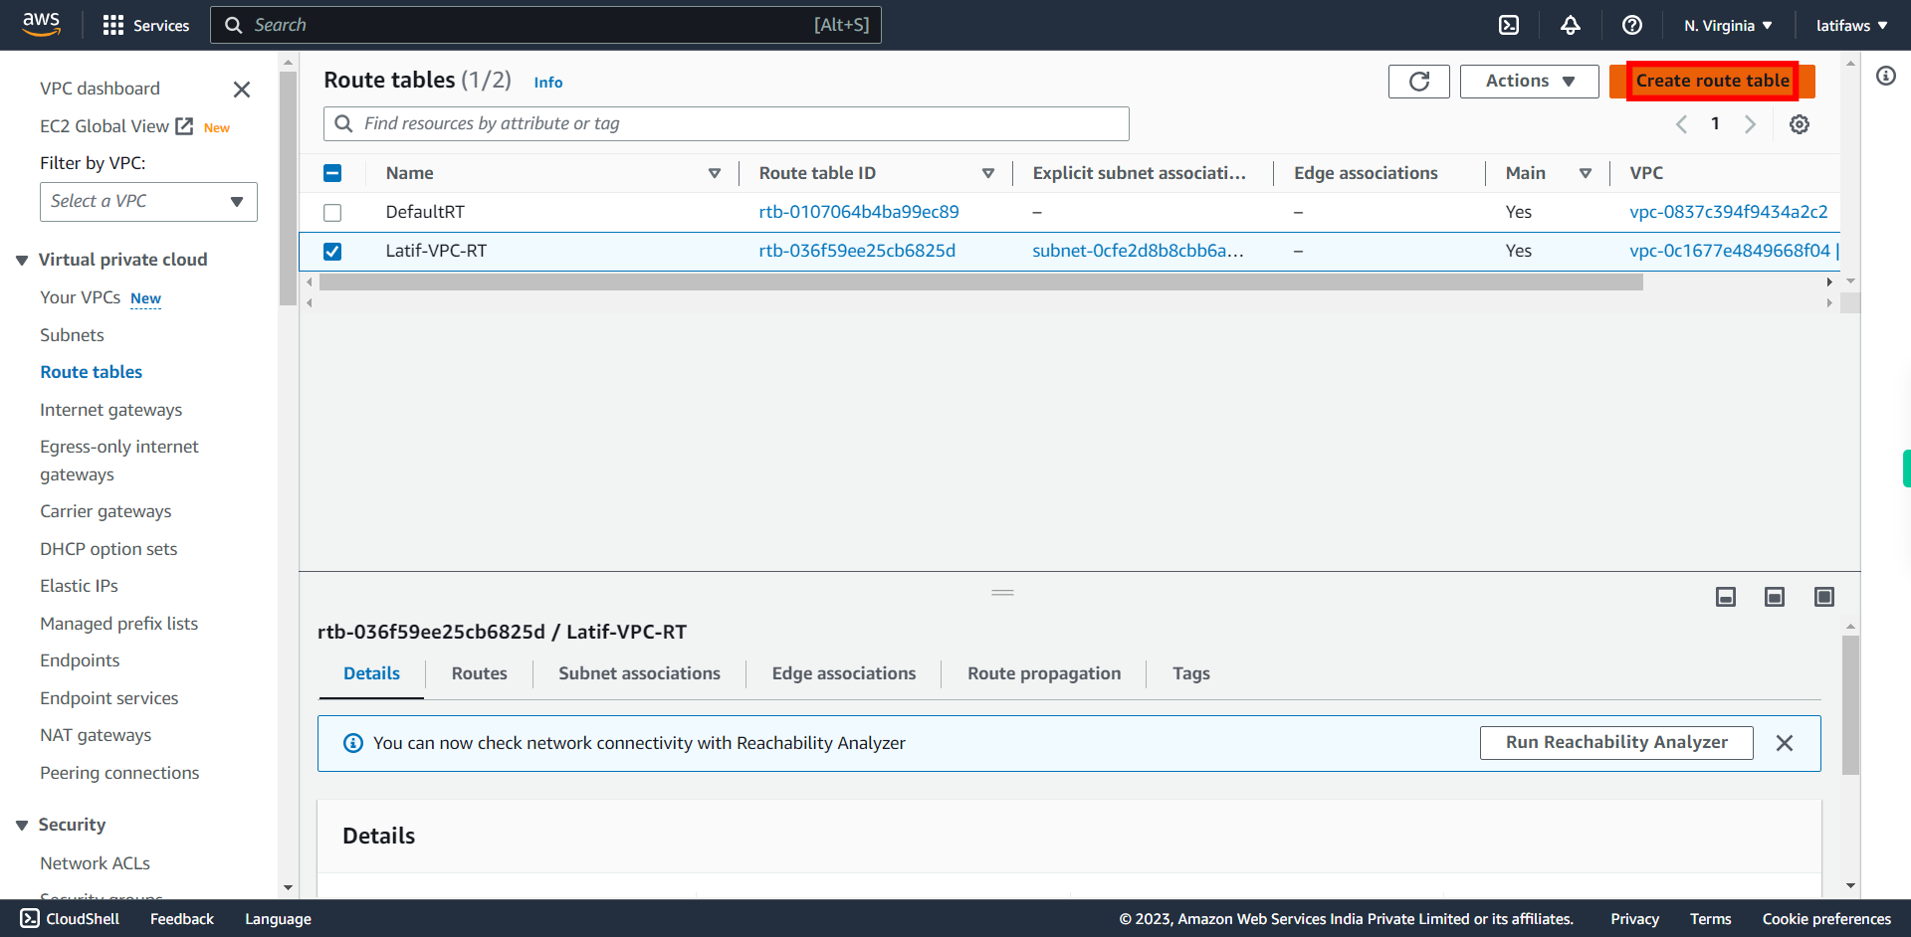Click the split panel resize handle
The width and height of the screenshot is (1911, 937).
(x=1002, y=593)
